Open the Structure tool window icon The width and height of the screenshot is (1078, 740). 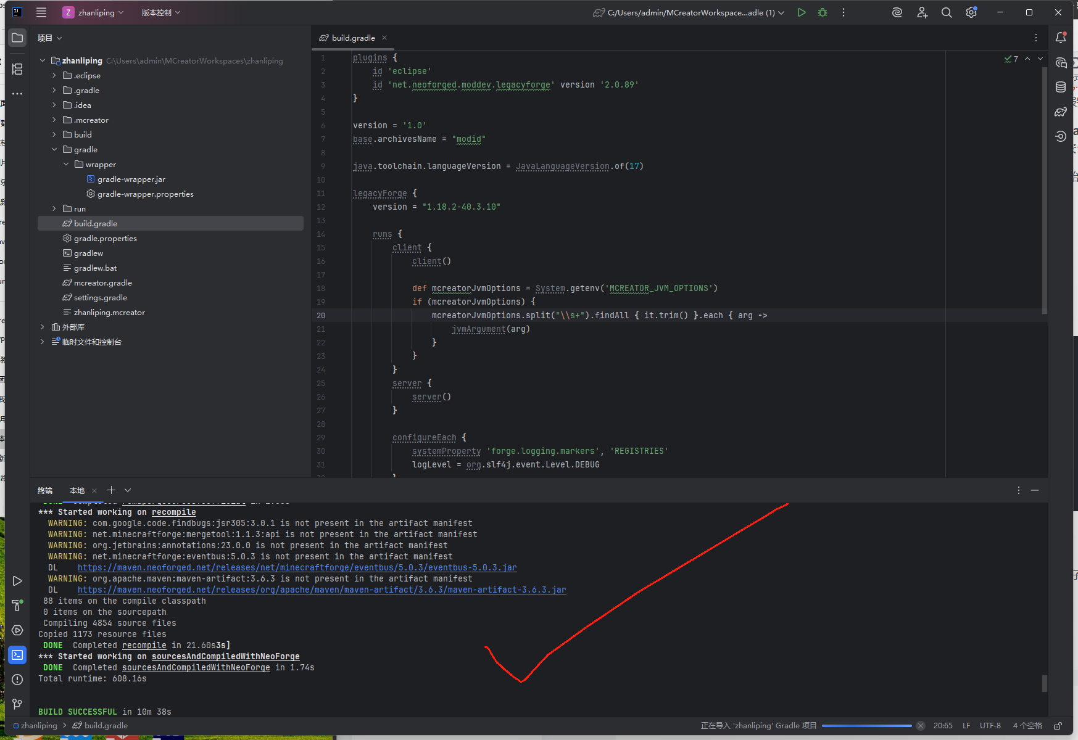[17, 69]
